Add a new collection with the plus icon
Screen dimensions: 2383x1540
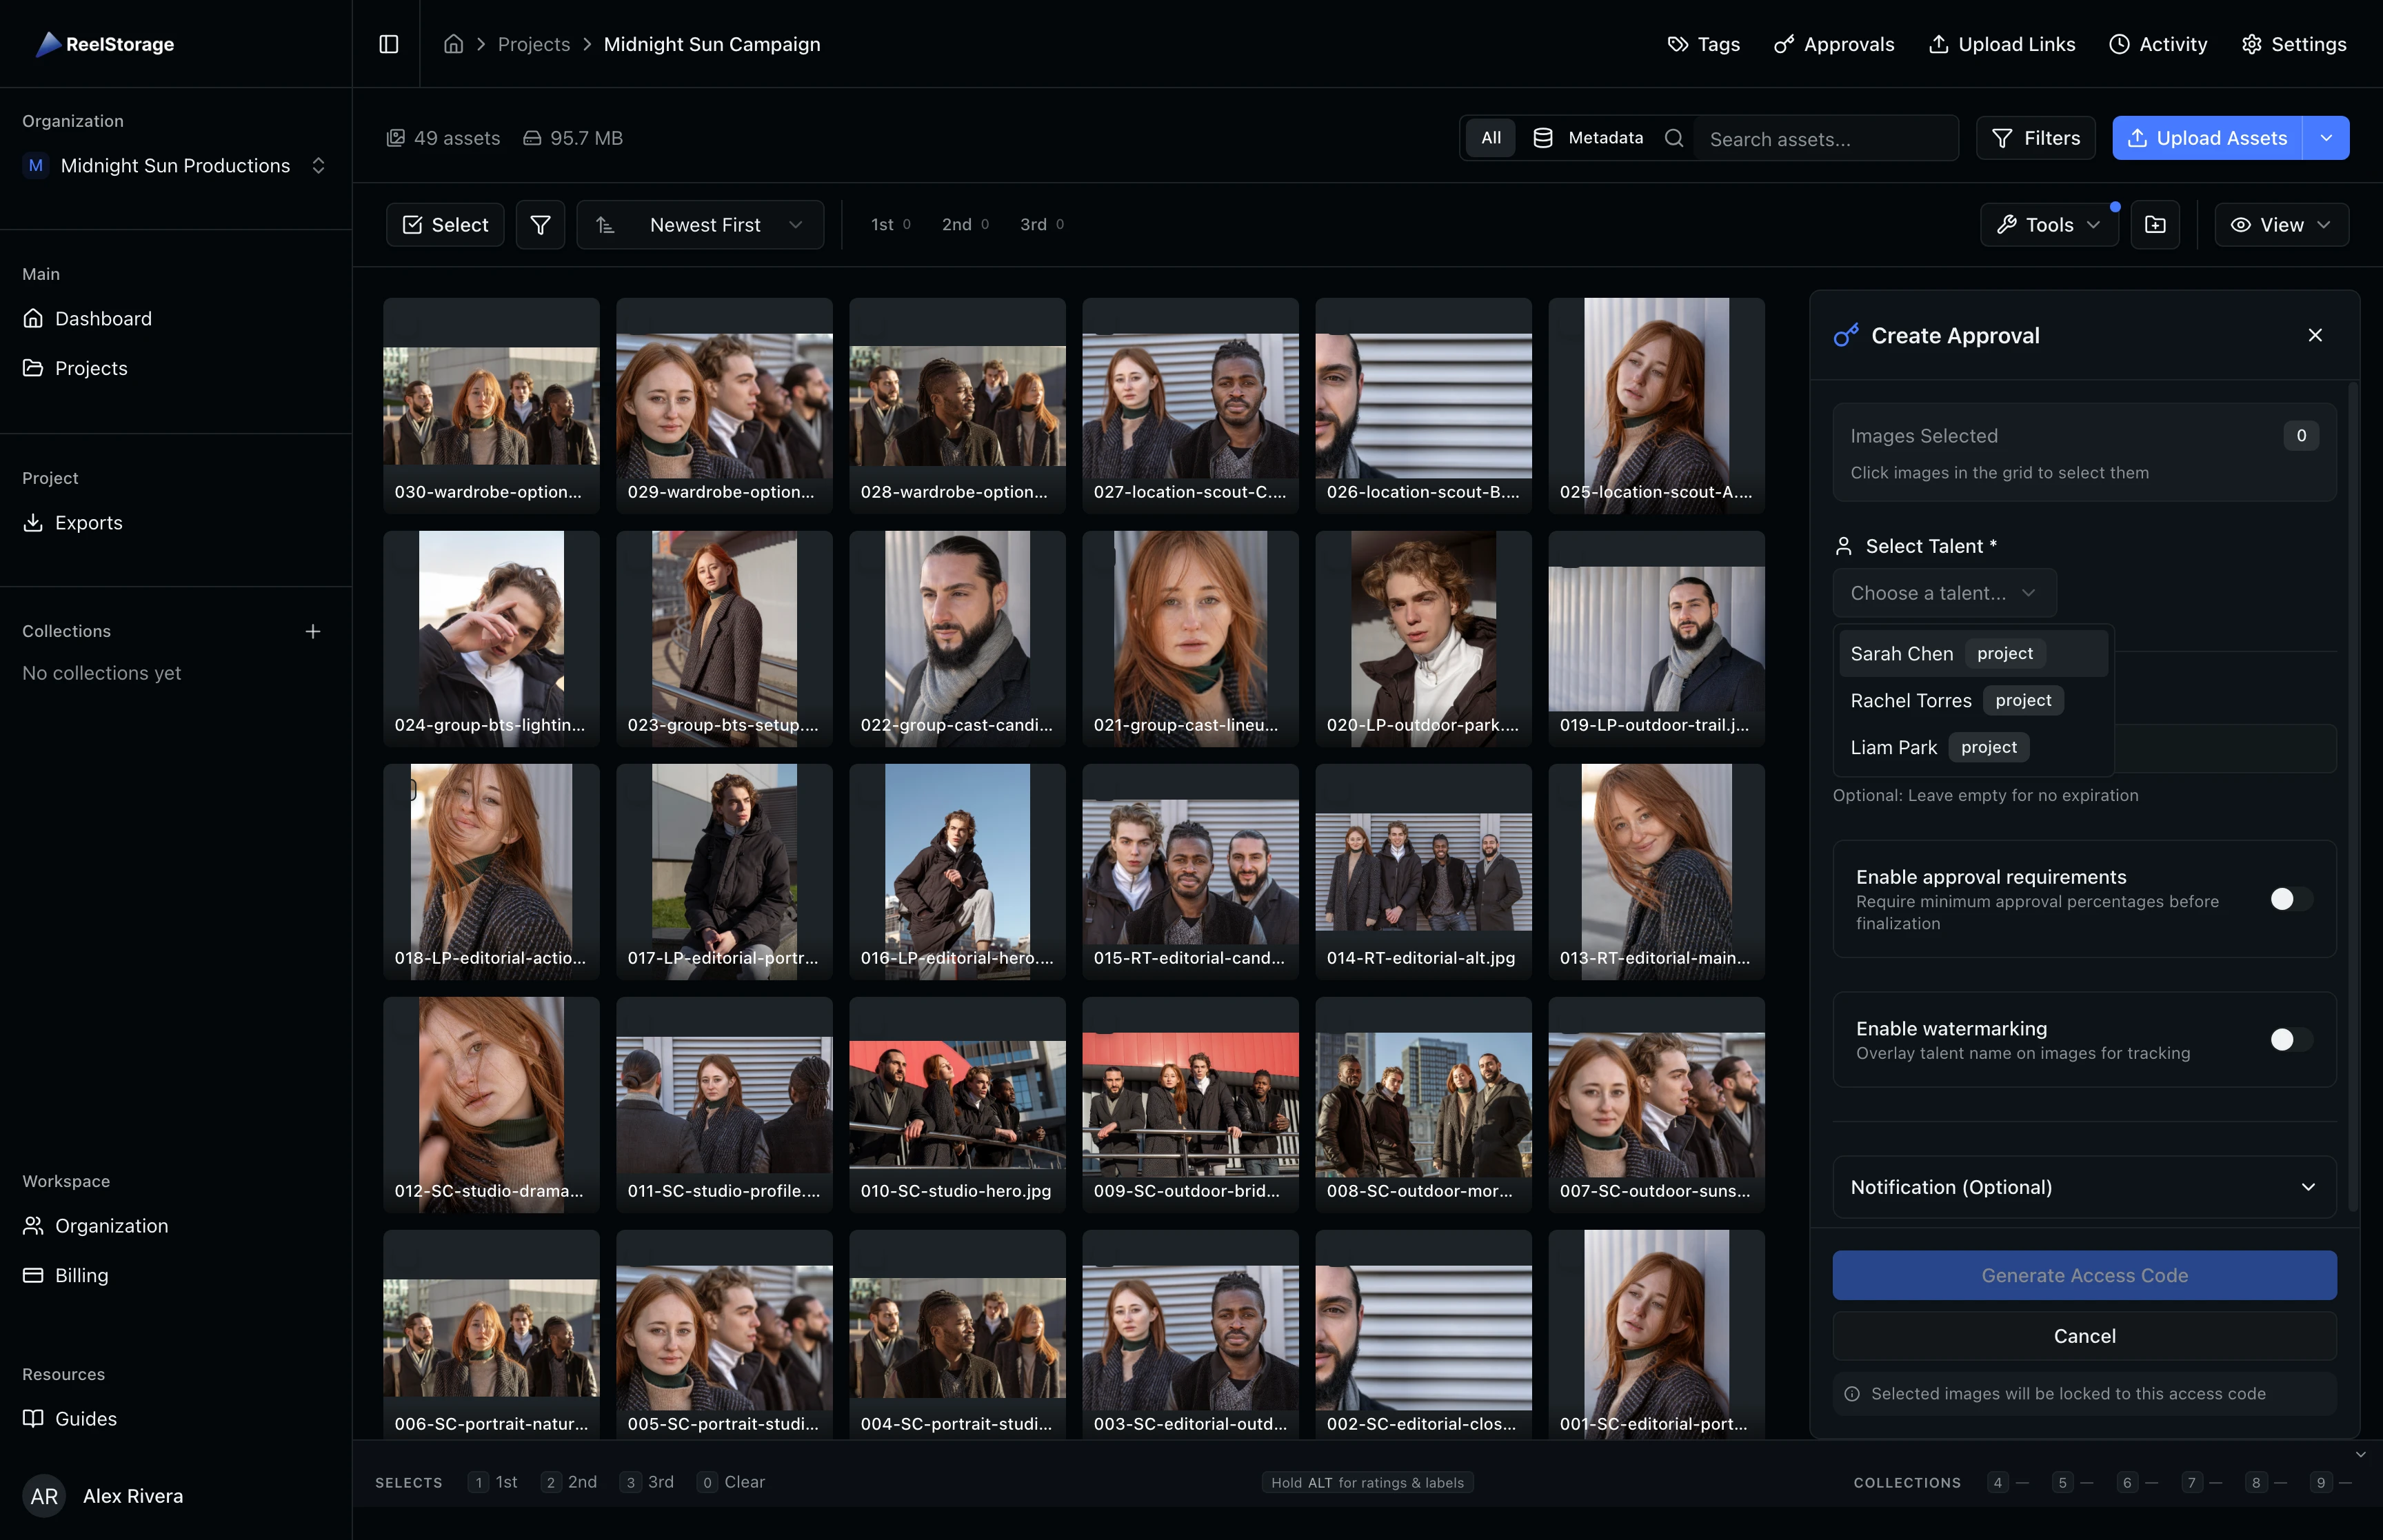click(x=313, y=631)
